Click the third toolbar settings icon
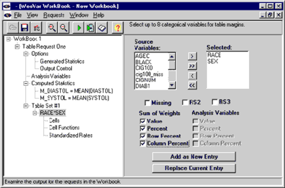This screenshot has width=285, height=188. (36, 28)
